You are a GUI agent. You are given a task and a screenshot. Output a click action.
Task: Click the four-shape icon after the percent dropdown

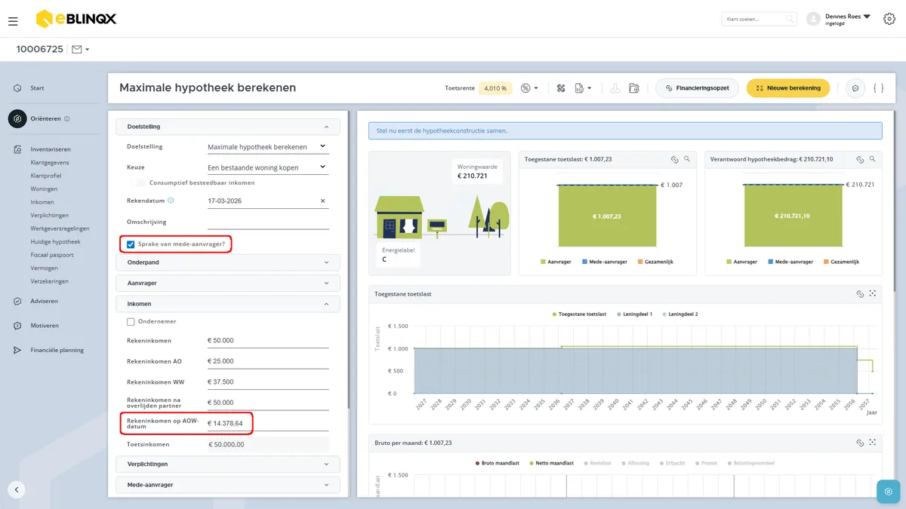561,88
